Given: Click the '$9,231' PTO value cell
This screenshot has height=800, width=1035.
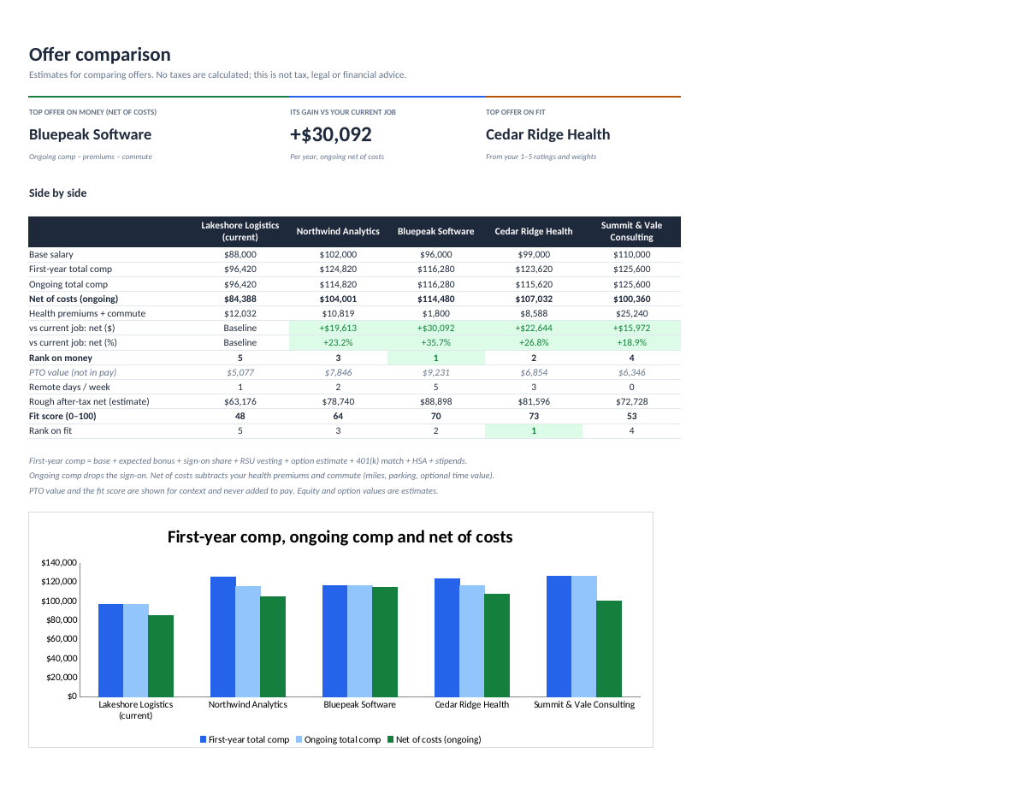Looking at the screenshot, I should pos(435,372).
